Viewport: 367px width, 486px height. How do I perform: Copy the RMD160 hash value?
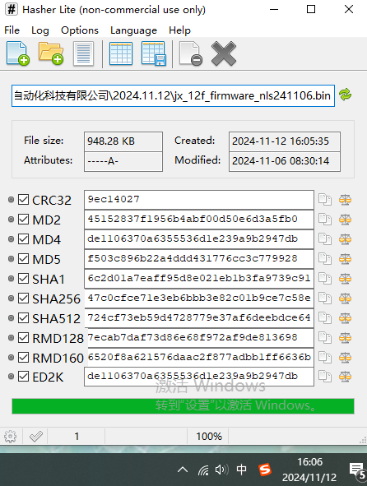tap(325, 358)
